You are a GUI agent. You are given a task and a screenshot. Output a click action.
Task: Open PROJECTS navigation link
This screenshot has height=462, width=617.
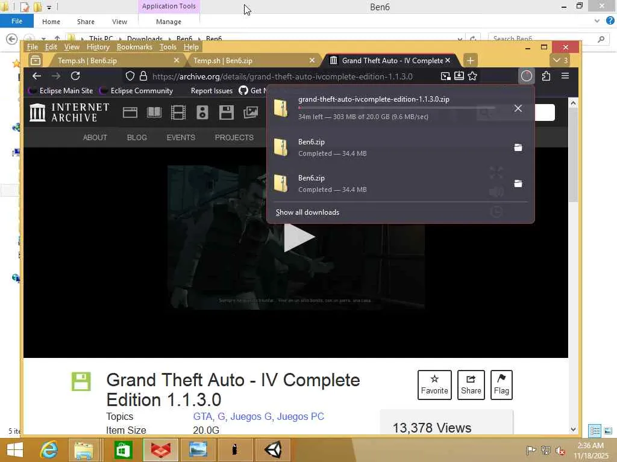click(x=234, y=138)
